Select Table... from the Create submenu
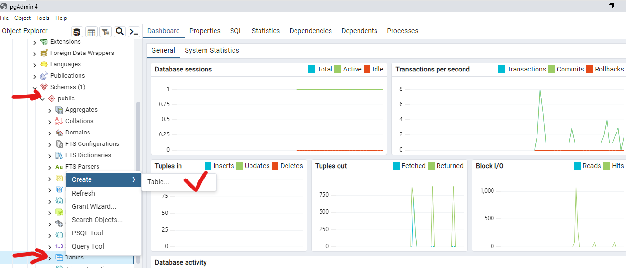The image size is (626, 268). click(158, 182)
